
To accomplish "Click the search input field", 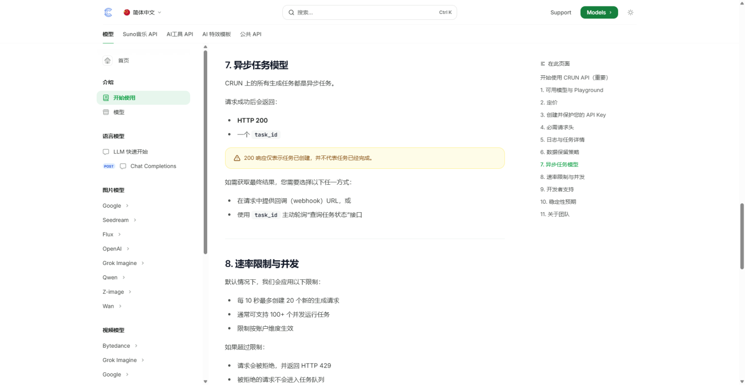I will 370,12.
